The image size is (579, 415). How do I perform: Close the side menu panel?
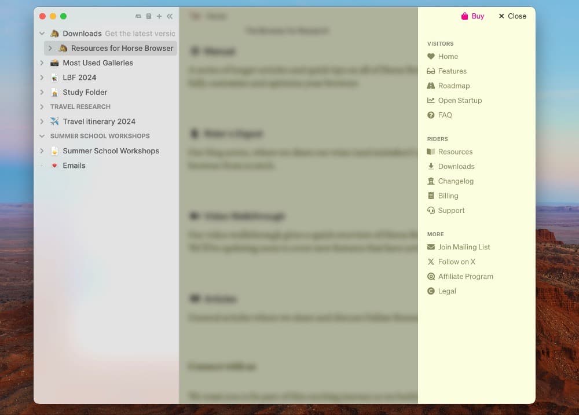pos(512,16)
